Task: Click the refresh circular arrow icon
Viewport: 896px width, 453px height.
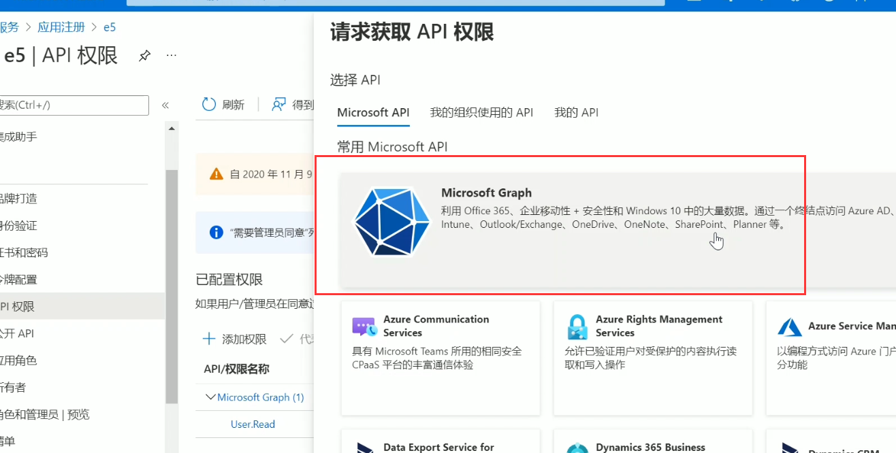Action: click(x=209, y=104)
